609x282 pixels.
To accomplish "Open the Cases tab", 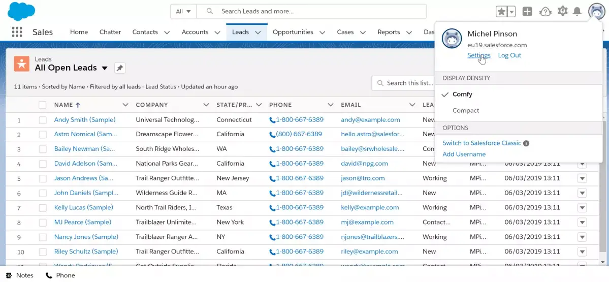I will pyautogui.click(x=345, y=32).
